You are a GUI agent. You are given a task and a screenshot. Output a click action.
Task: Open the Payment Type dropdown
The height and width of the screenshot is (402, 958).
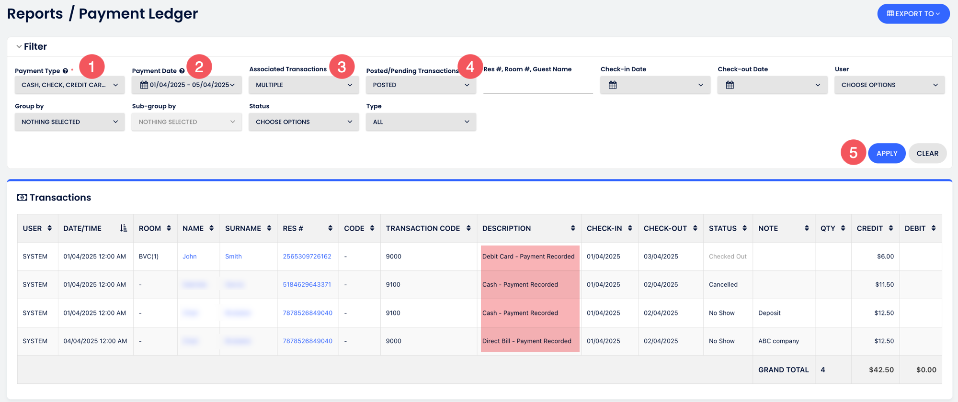coord(69,85)
